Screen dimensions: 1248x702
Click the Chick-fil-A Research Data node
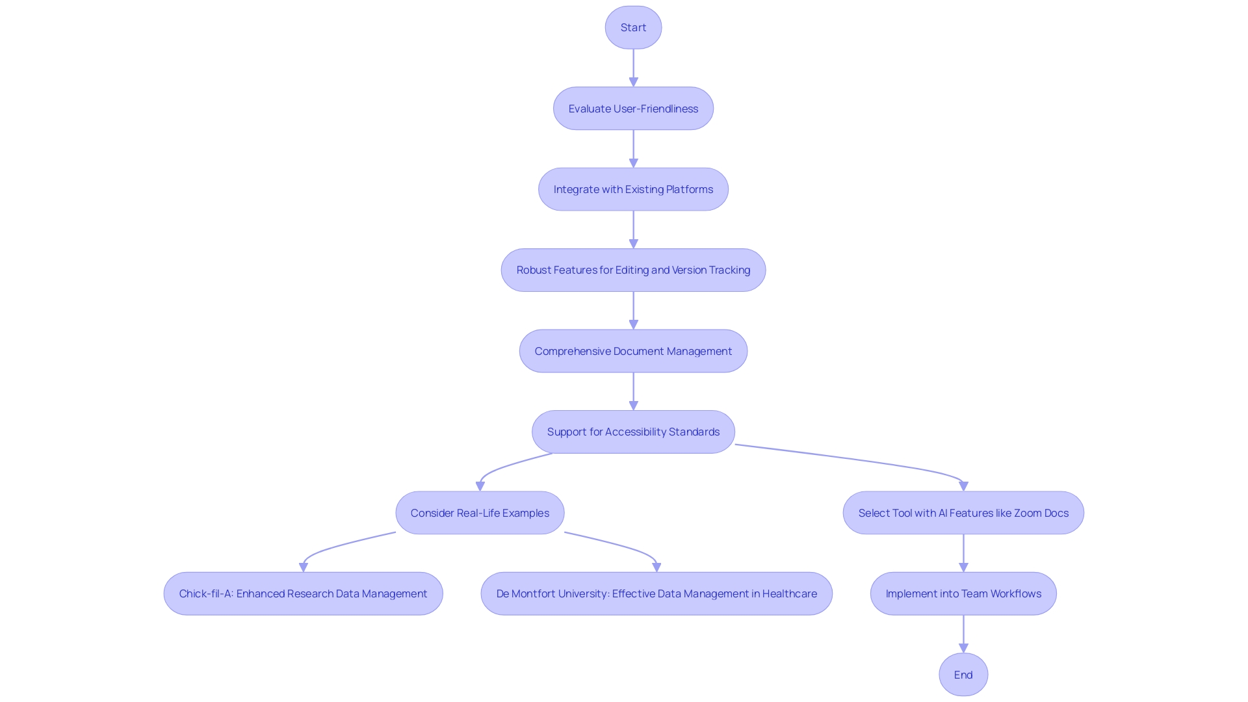304,593
